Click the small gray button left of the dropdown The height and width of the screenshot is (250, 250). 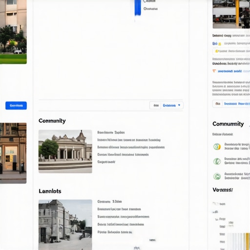point(156,105)
